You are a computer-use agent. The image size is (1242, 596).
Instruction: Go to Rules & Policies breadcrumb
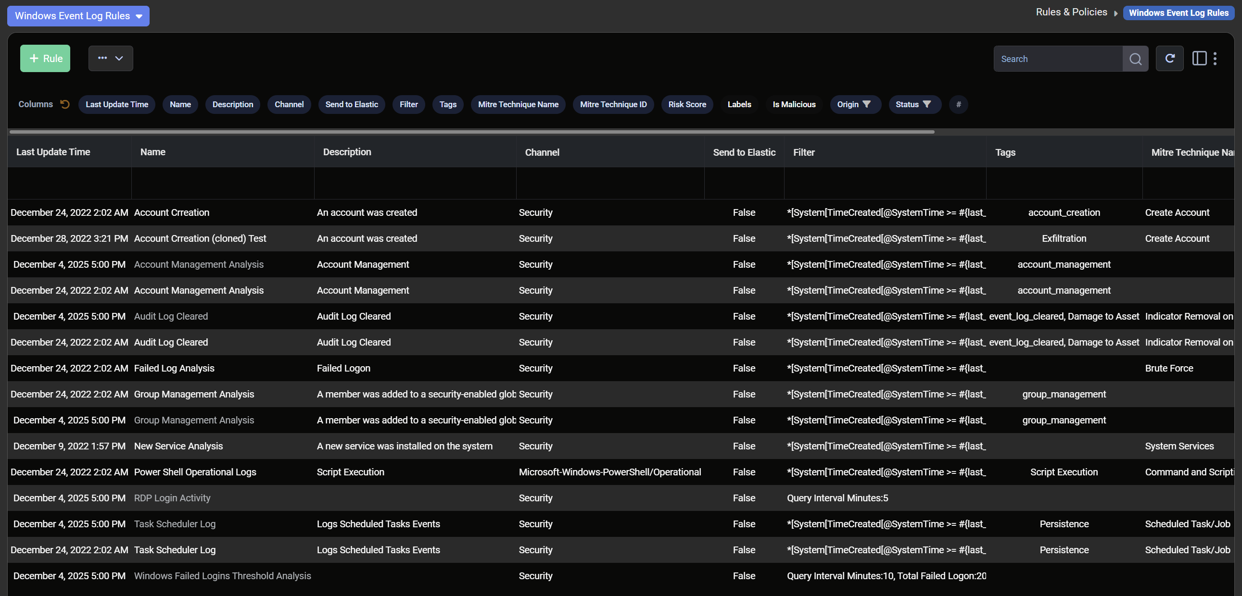click(x=1071, y=12)
